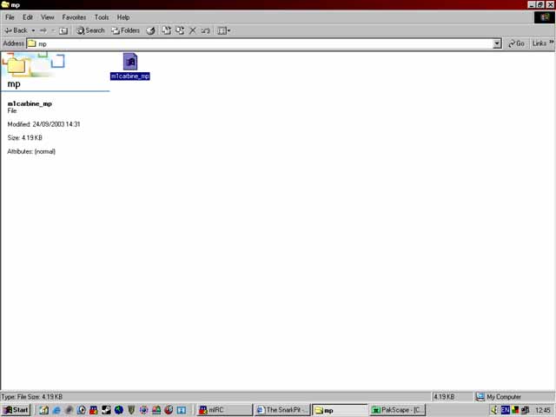556x417 pixels.
Task: Open the File menu
Action: (x=10, y=17)
